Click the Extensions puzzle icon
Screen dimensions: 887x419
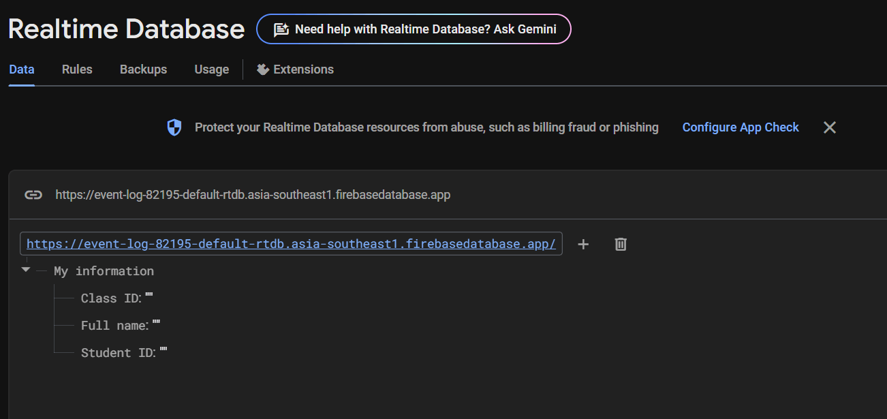pos(263,69)
